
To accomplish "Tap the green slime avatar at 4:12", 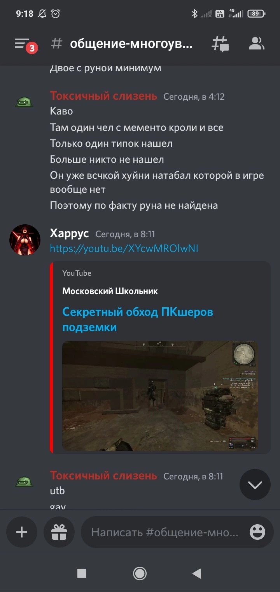I will point(24,102).
